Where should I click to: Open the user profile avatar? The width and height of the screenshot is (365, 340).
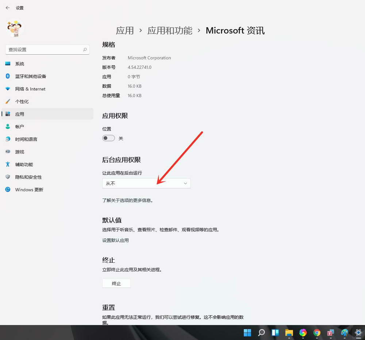15,28
